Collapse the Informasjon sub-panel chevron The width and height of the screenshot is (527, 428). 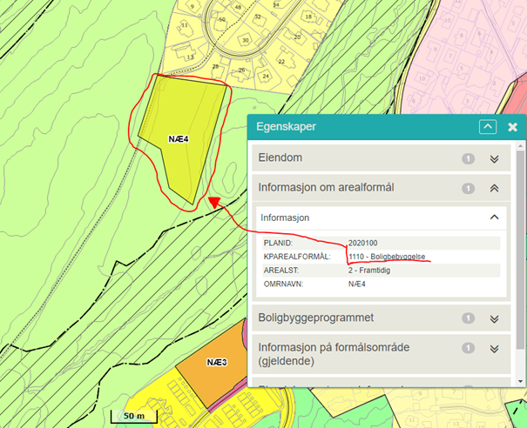(x=494, y=217)
